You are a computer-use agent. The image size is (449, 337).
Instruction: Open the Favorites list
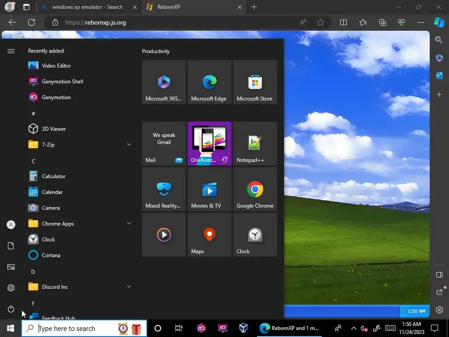point(363,22)
